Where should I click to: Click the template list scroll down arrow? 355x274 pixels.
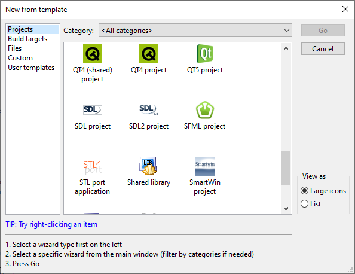coord(286,209)
